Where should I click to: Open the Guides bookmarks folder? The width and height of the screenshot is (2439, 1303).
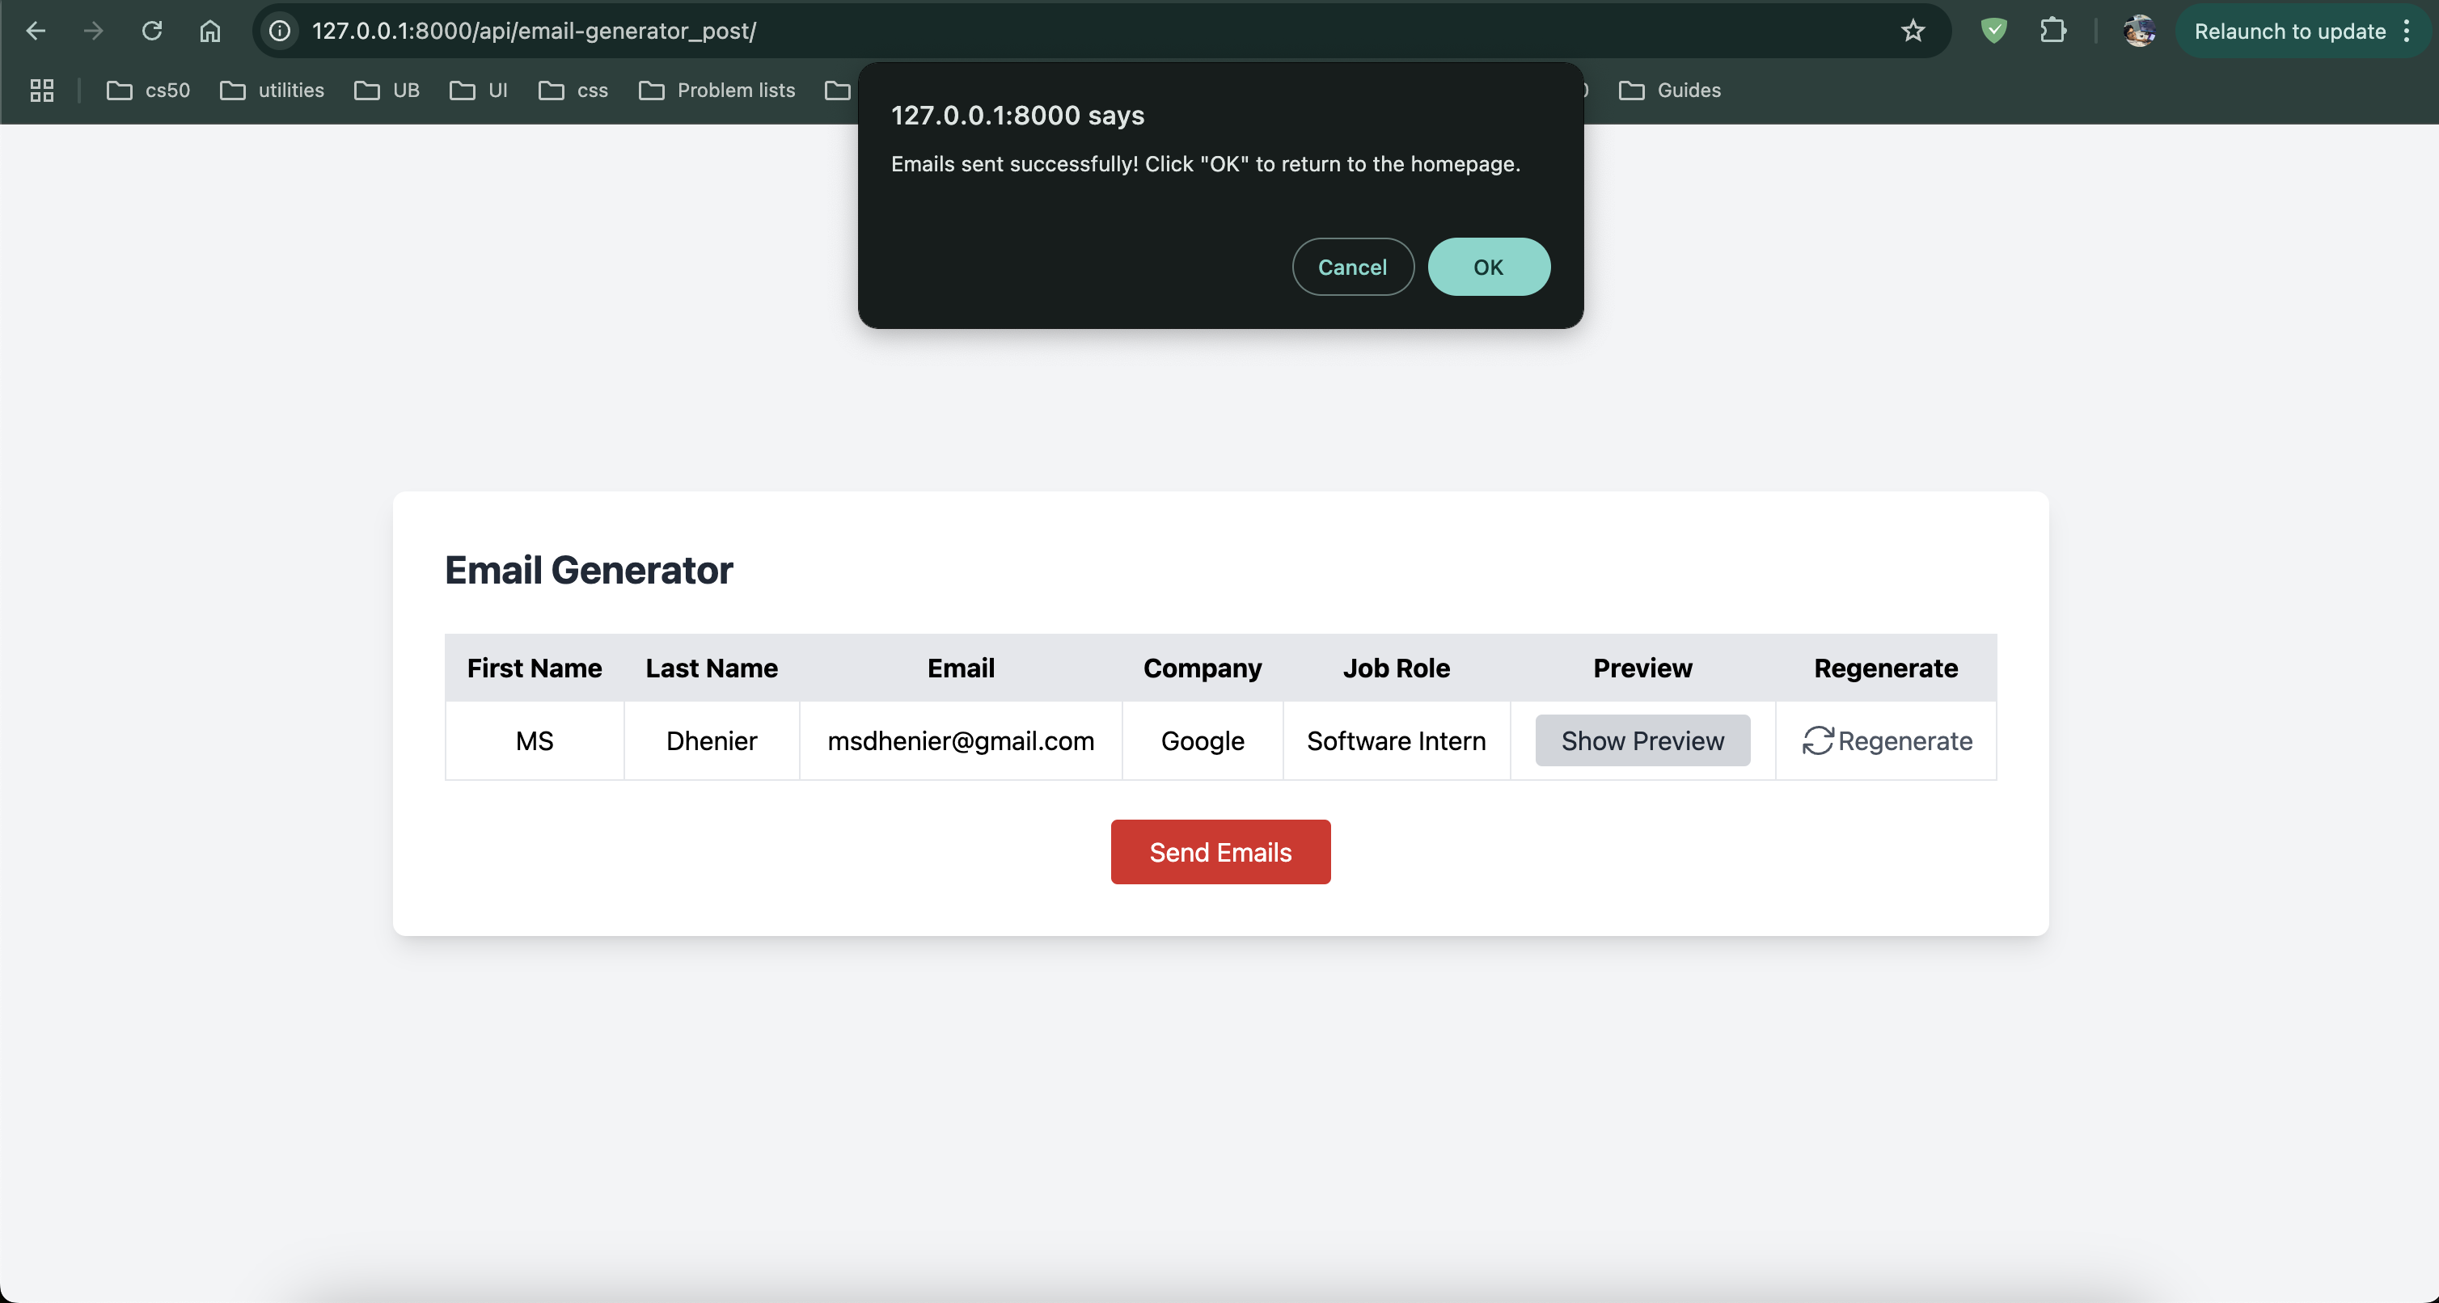coord(1670,91)
